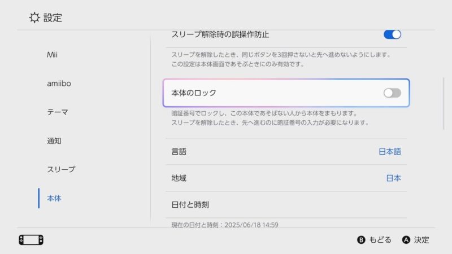
Task: Enable 本体のロック toggle switch
Action: pyautogui.click(x=392, y=93)
